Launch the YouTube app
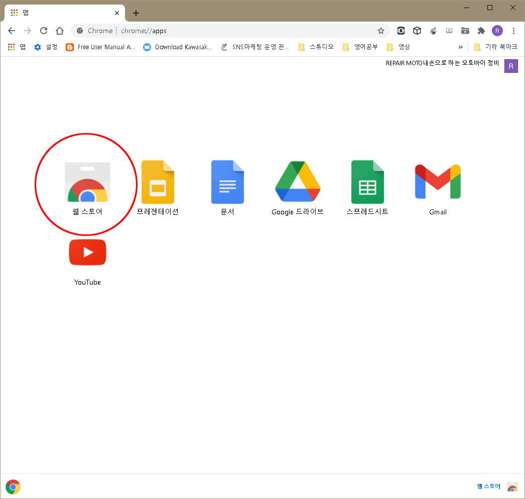Image resolution: width=525 pixels, height=499 pixels. [87, 252]
